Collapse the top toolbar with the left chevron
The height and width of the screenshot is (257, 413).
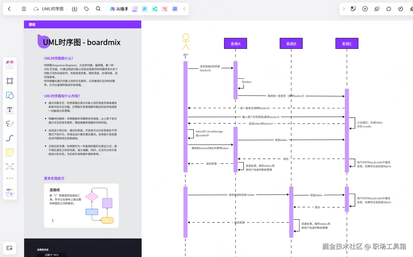184,9
